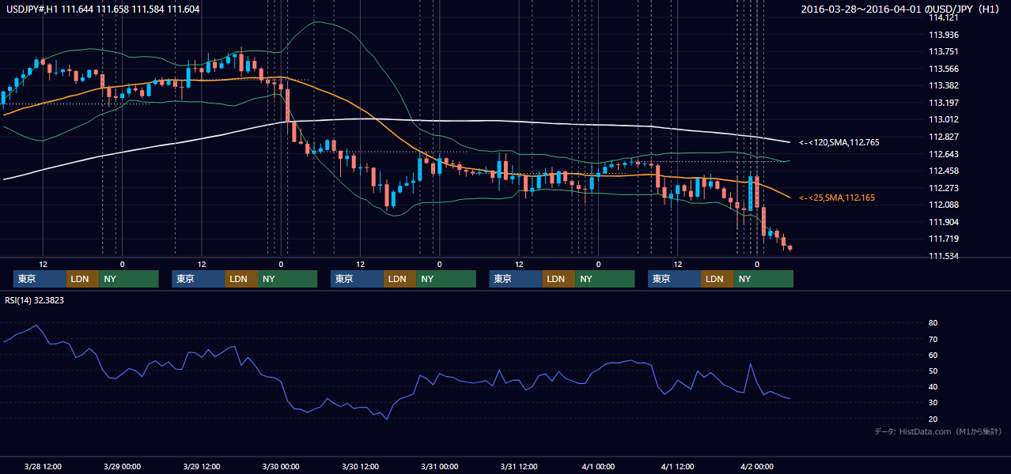Image resolution: width=1011 pixels, height=474 pixels.
Task: Click price axis value 112.827
Action: [x=943, y=137]
